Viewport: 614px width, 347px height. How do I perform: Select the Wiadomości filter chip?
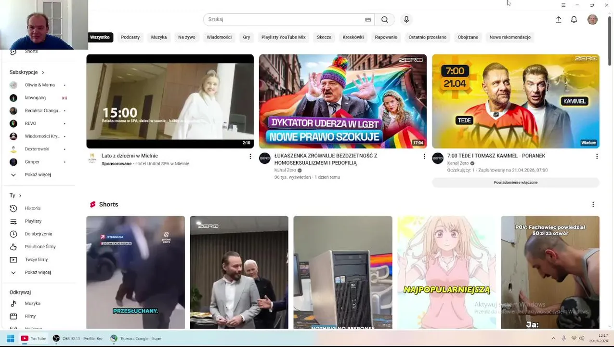219,37
